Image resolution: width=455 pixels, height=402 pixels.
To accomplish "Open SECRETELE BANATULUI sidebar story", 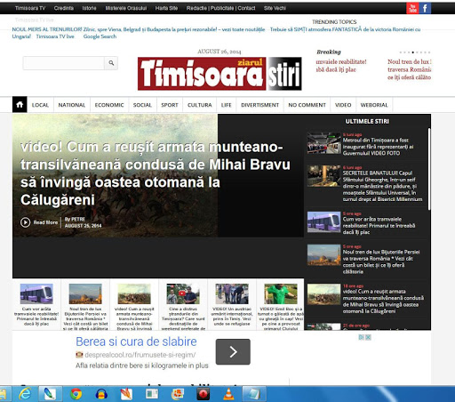I will tap(382, 186).
